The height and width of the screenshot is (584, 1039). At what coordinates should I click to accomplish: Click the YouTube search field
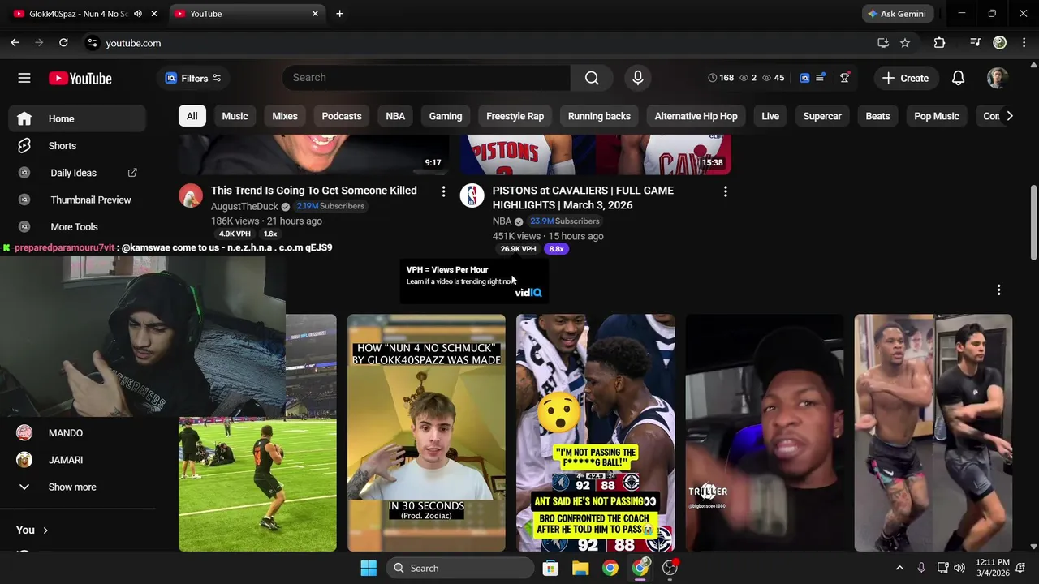[x=426, y=78]
